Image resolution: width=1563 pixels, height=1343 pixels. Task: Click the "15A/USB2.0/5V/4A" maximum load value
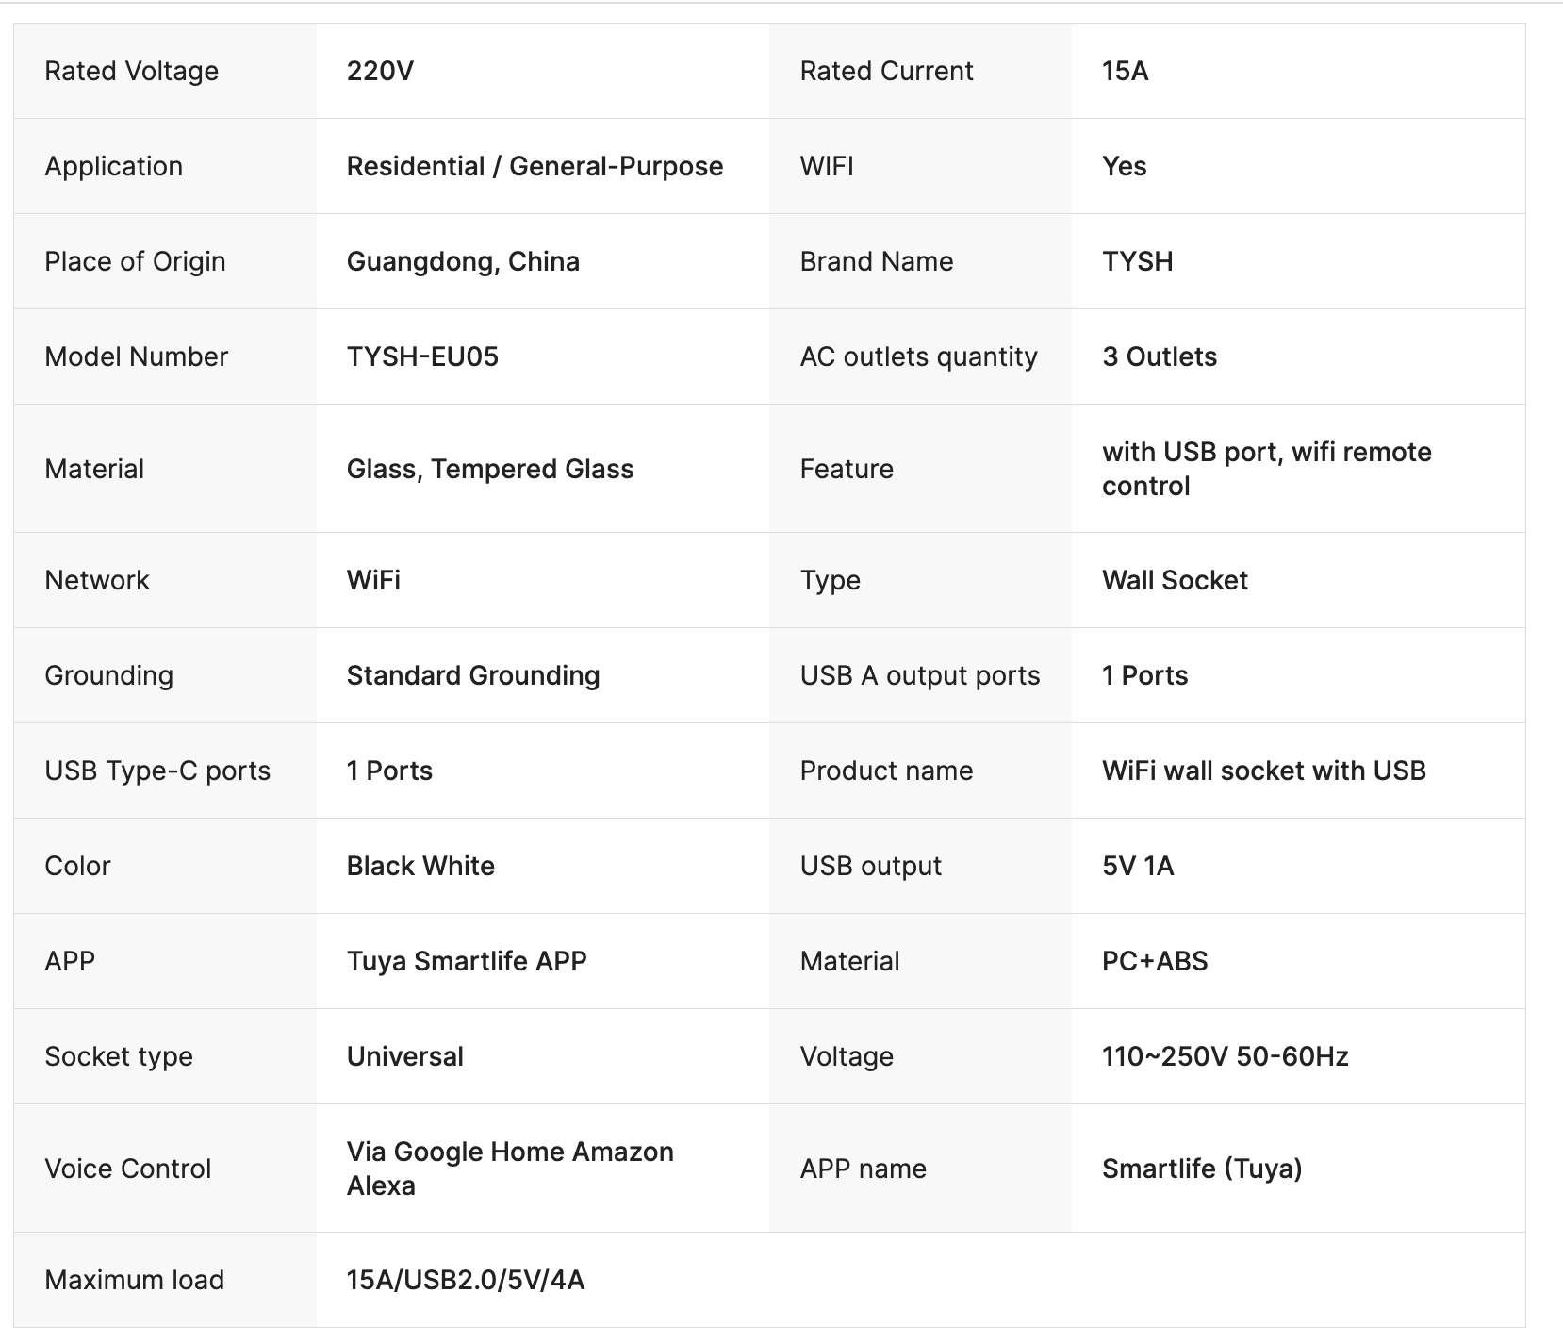[x=466, y=1281]
